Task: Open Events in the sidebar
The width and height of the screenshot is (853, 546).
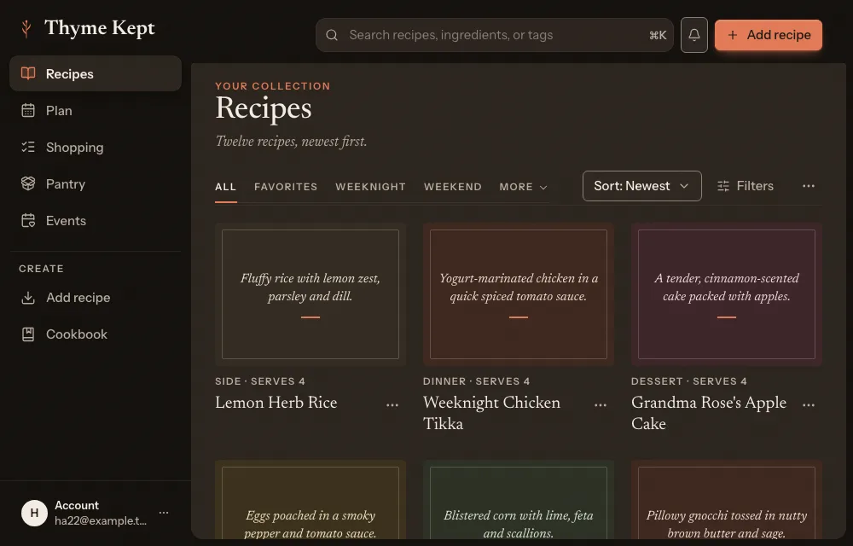Action: click(96, 220)
